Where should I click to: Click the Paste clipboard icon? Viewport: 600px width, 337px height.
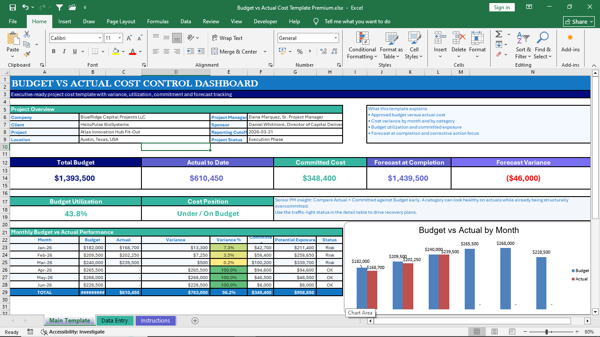click(x=13, y=39)
